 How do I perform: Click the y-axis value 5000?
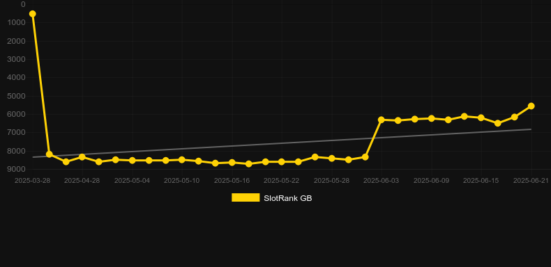point(17,96)
